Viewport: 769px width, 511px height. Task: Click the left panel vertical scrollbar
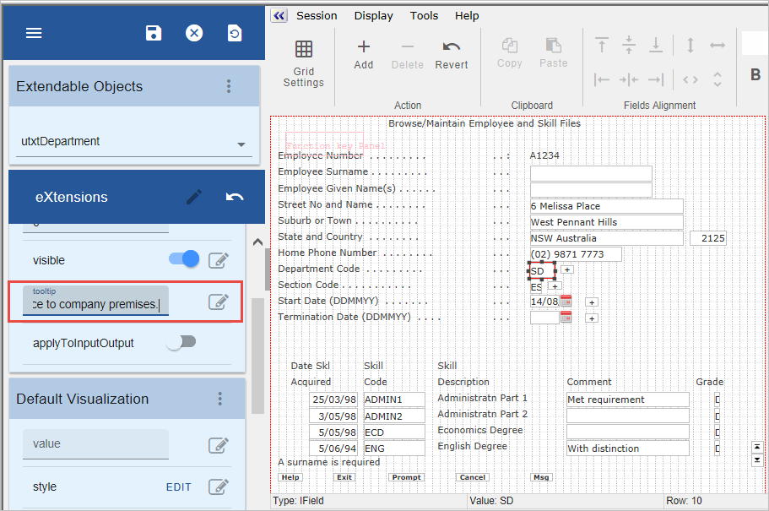[x=258, y=356]
